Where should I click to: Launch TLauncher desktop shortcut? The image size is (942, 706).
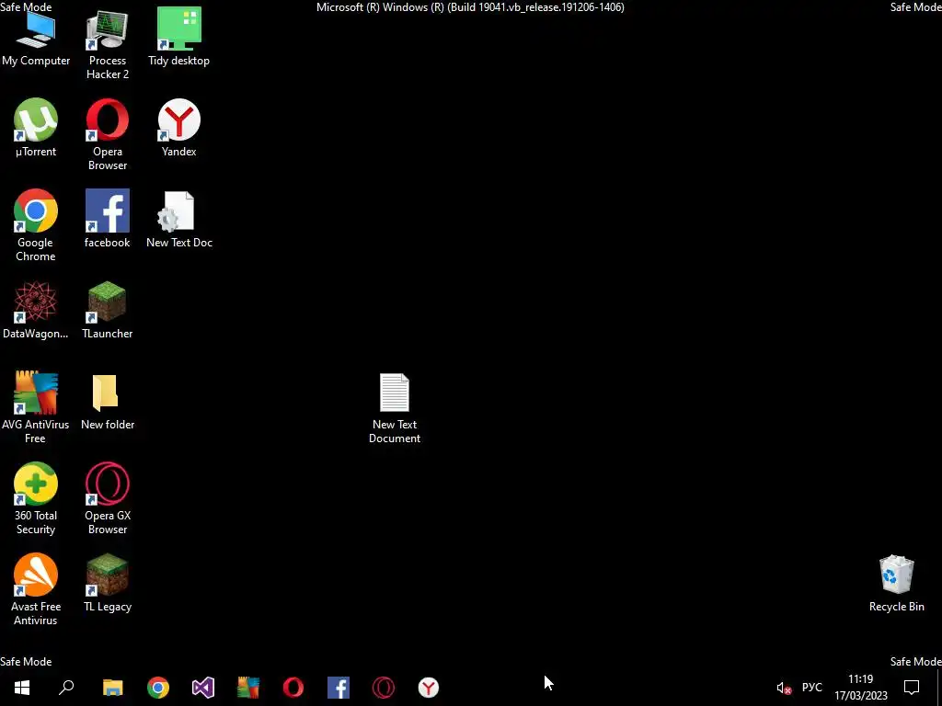[108, 311]
